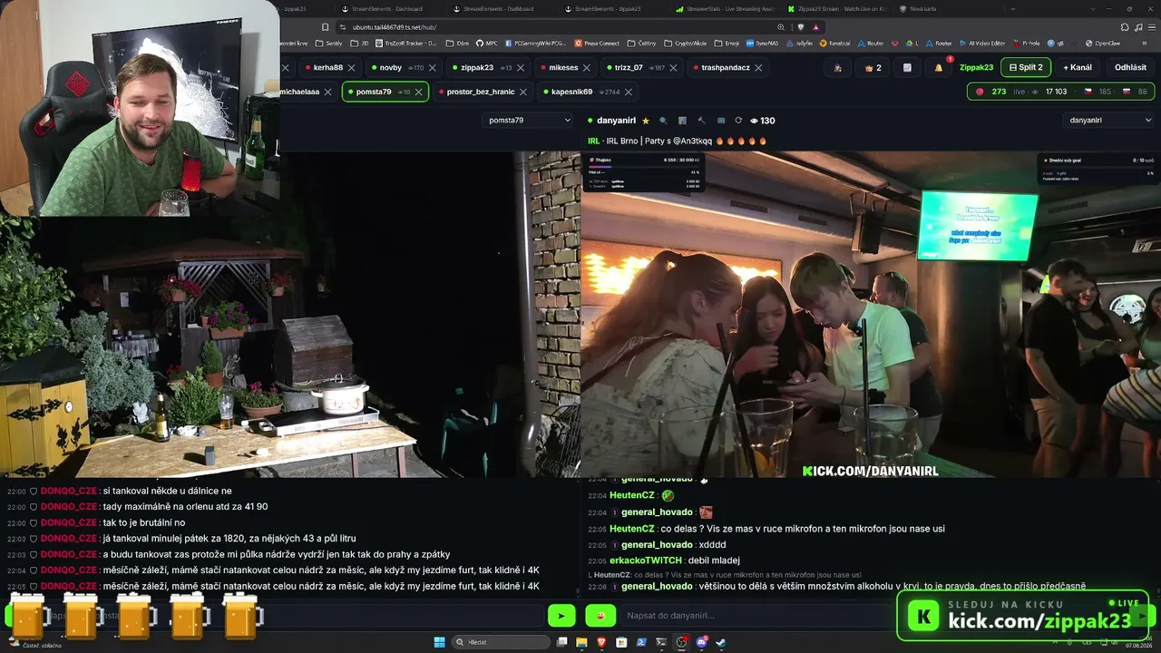Image resolution: width=1161 pixels, height=653 pixels.
Task: Close the pomsta79 channel tab
Action: pos(419,92)
